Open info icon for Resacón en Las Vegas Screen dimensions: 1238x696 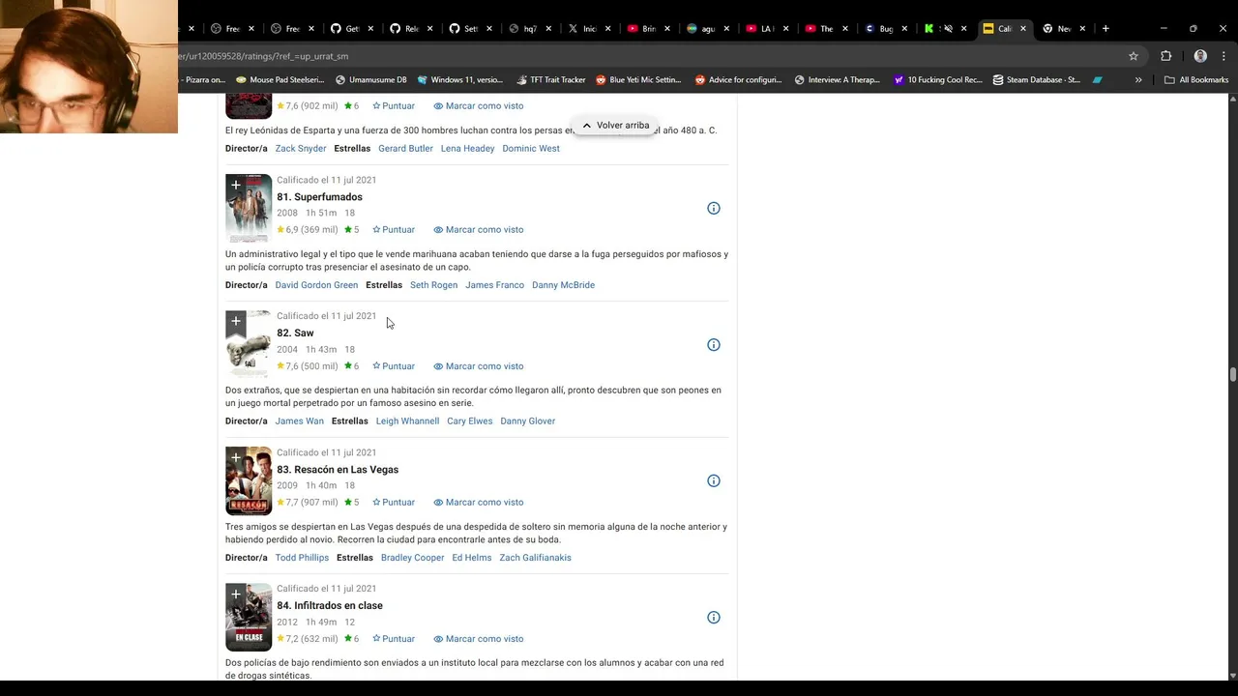[714, 481]
